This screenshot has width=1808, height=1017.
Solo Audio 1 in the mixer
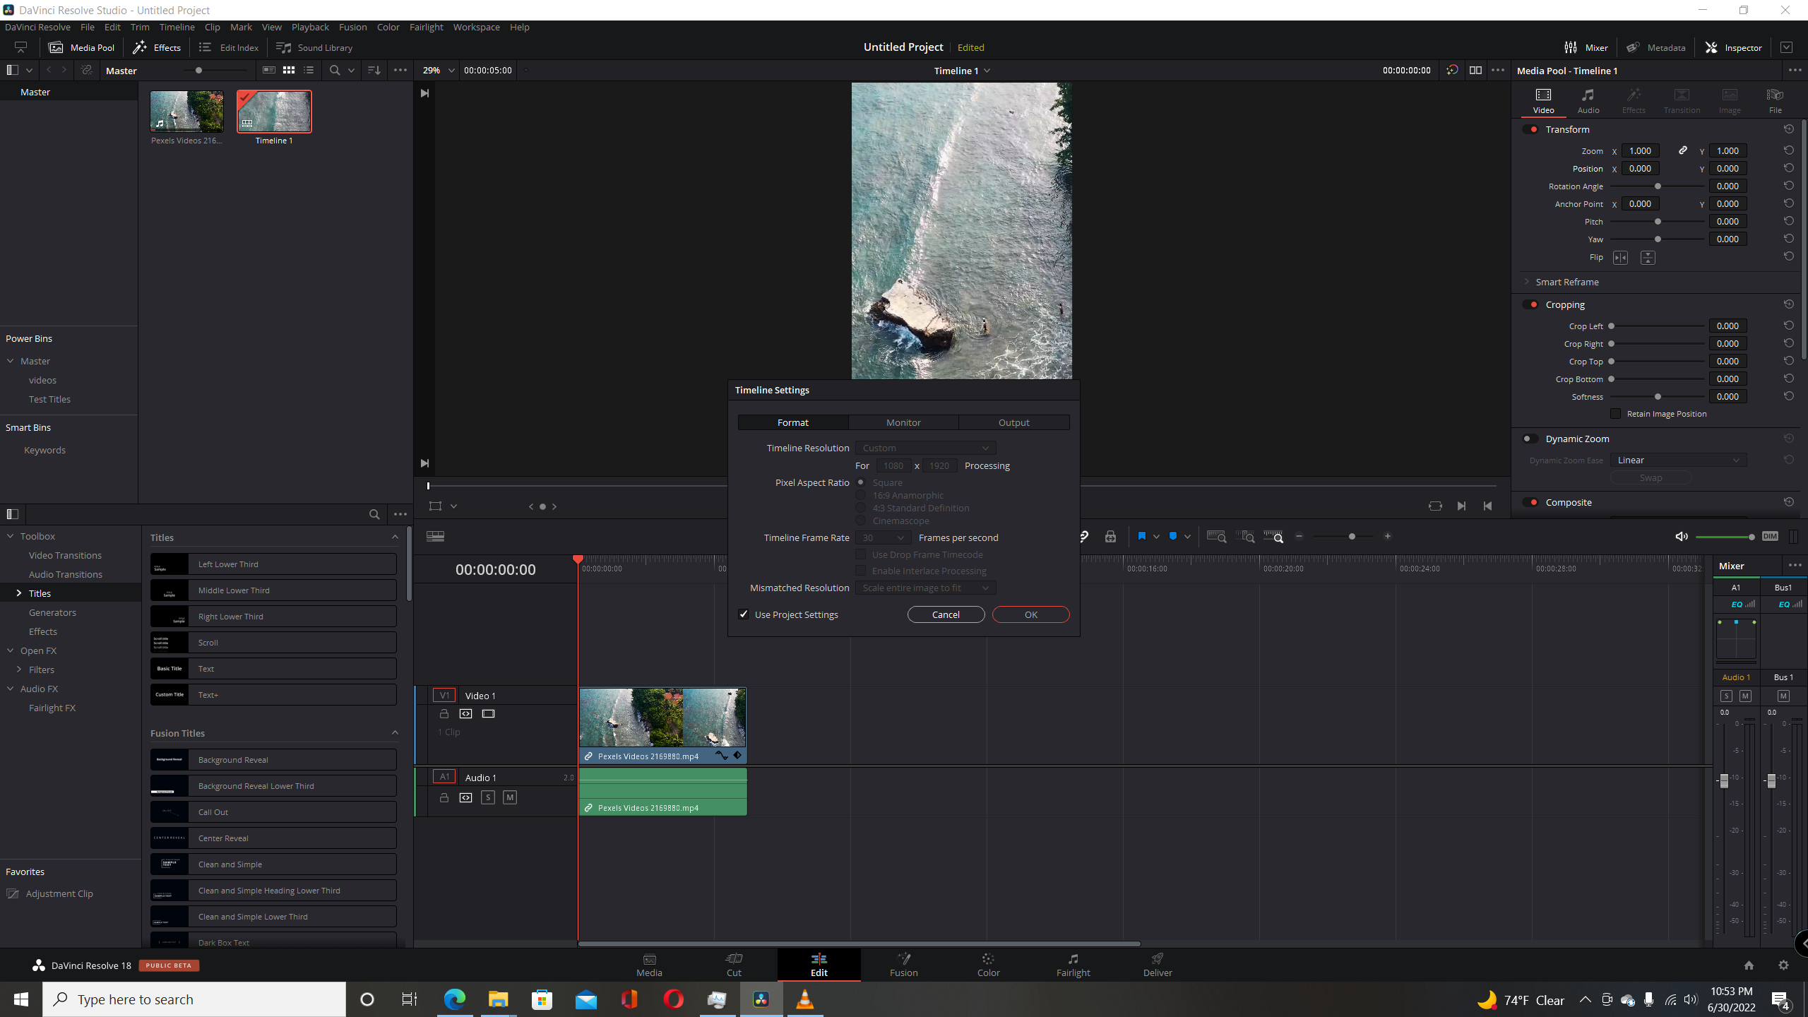click(1726, 696)
